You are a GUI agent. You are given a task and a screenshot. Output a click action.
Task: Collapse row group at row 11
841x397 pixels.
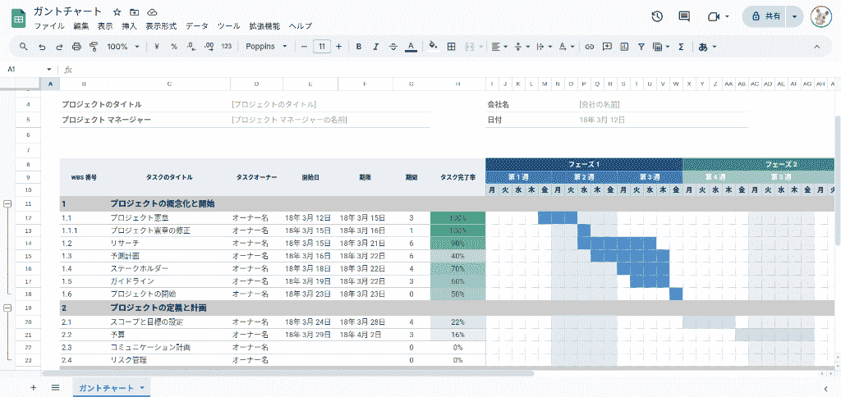(7, 203)
